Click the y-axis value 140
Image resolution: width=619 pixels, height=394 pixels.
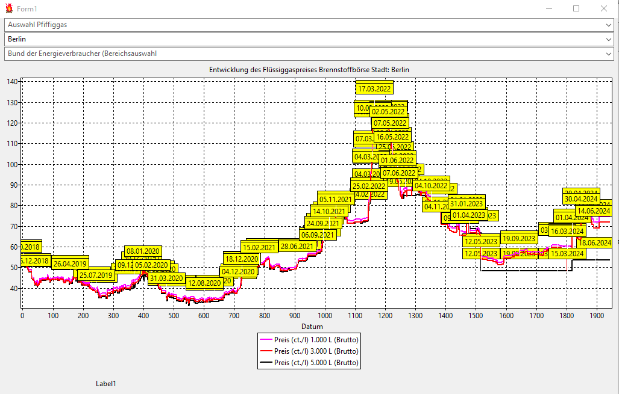[x=12, y=82]
